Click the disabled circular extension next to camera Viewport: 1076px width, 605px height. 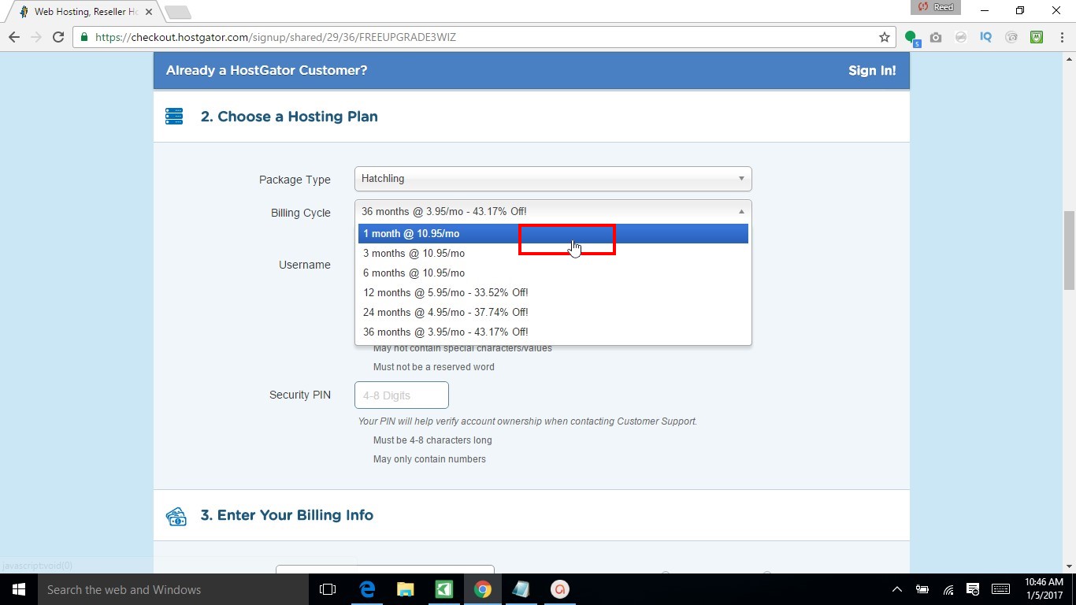click(961, 37)
